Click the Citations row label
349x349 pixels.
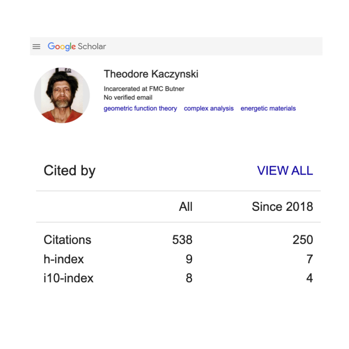68,240
